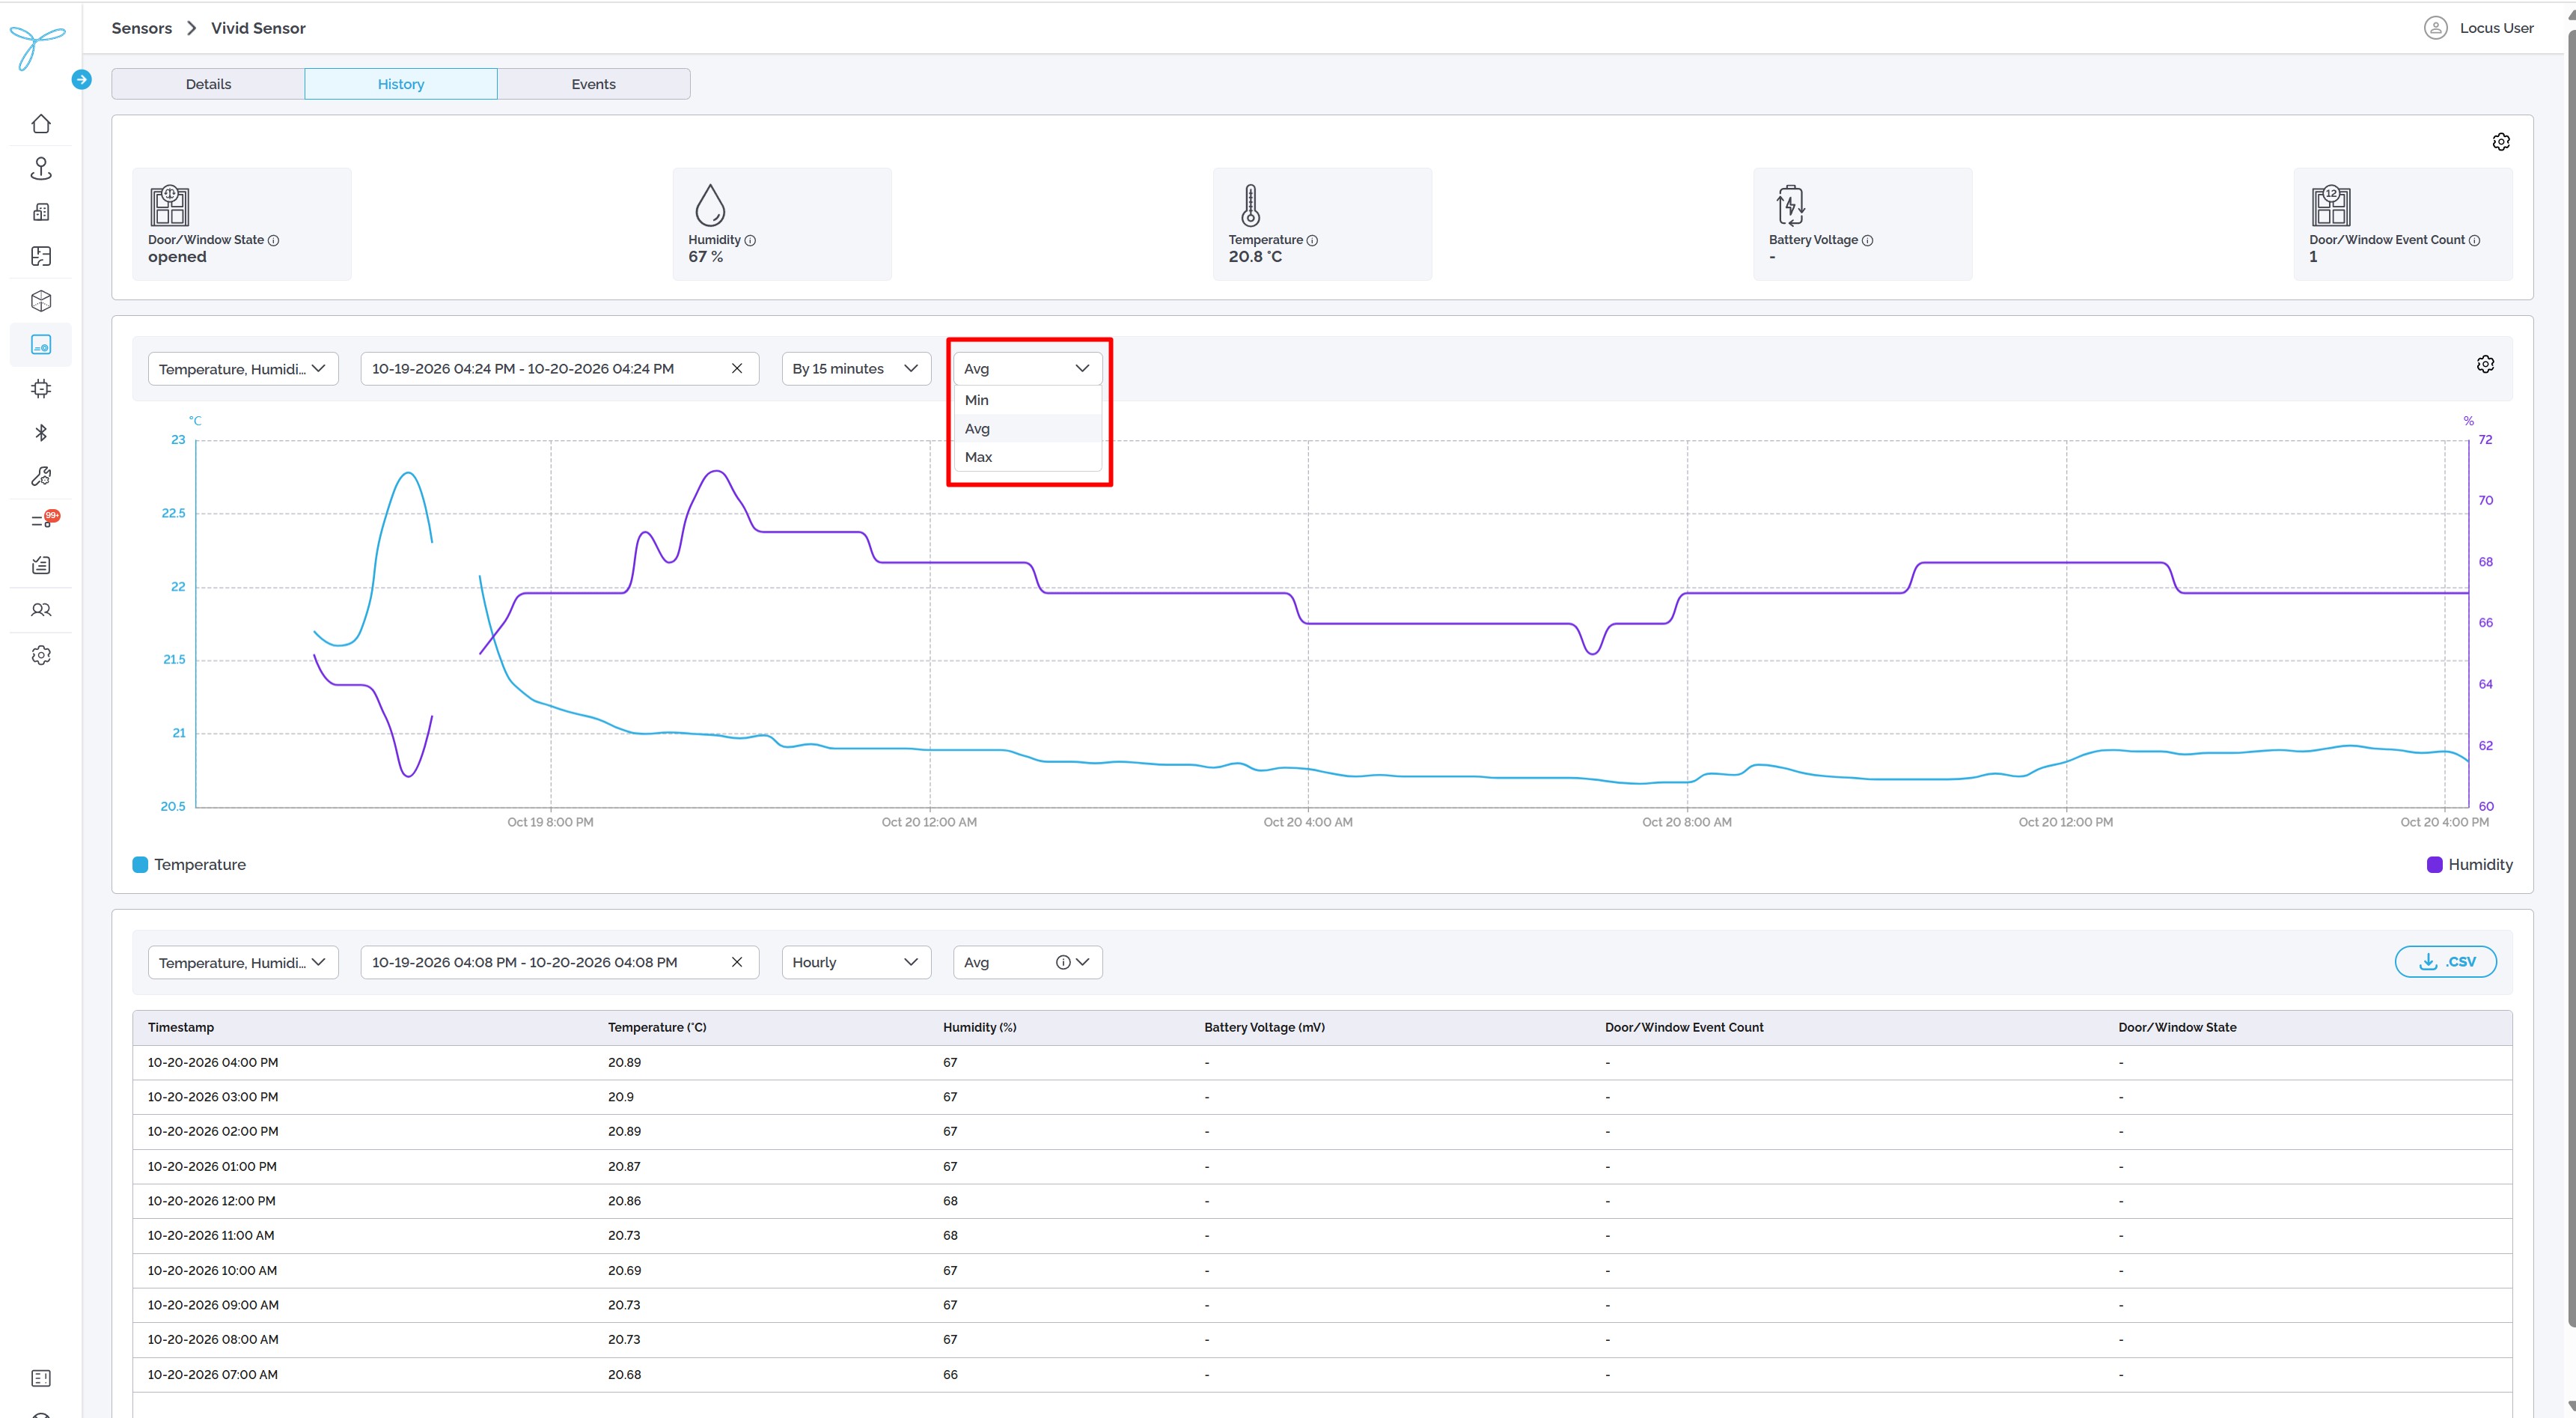Show info icon next to Humidity

(750, 240)
